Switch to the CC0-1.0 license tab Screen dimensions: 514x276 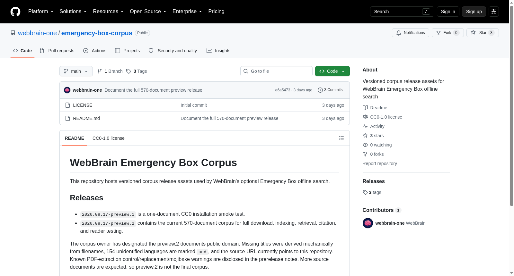point(109,138)
